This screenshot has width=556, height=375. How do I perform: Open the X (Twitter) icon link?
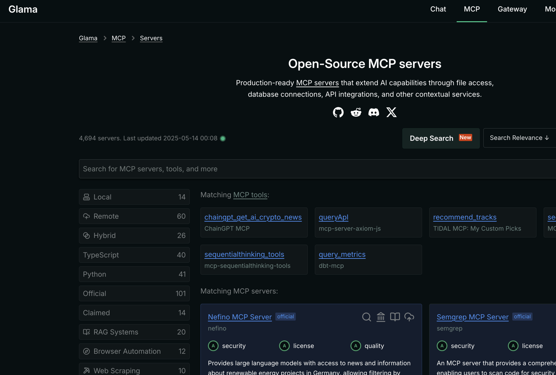tap(391, 112)
